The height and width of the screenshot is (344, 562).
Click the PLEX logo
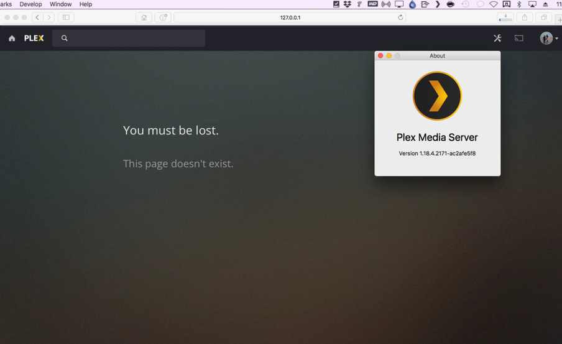[34, 38]
